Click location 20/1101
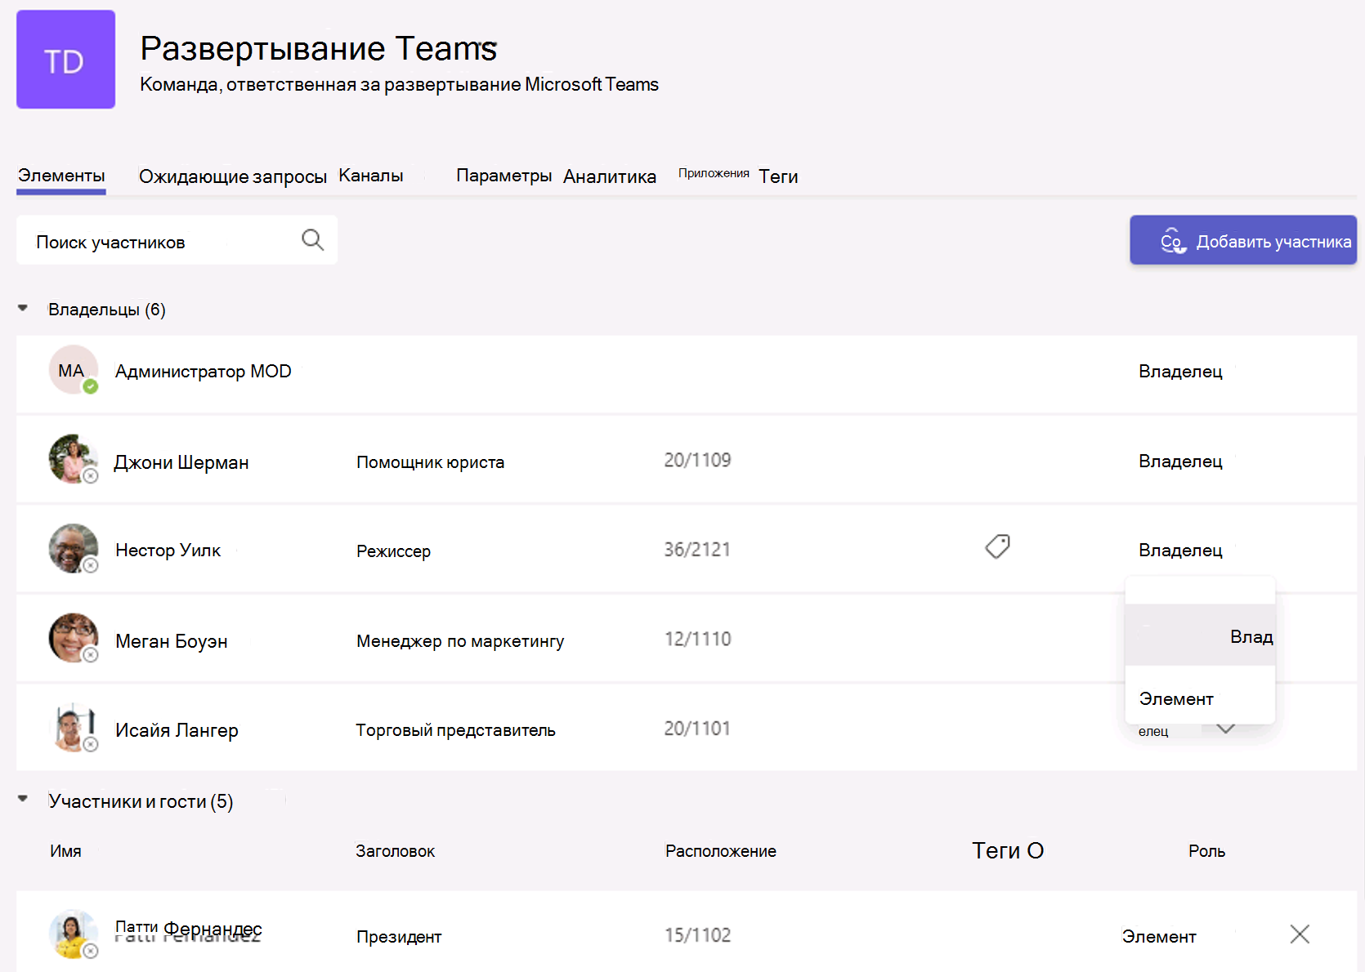 [696, 728]
